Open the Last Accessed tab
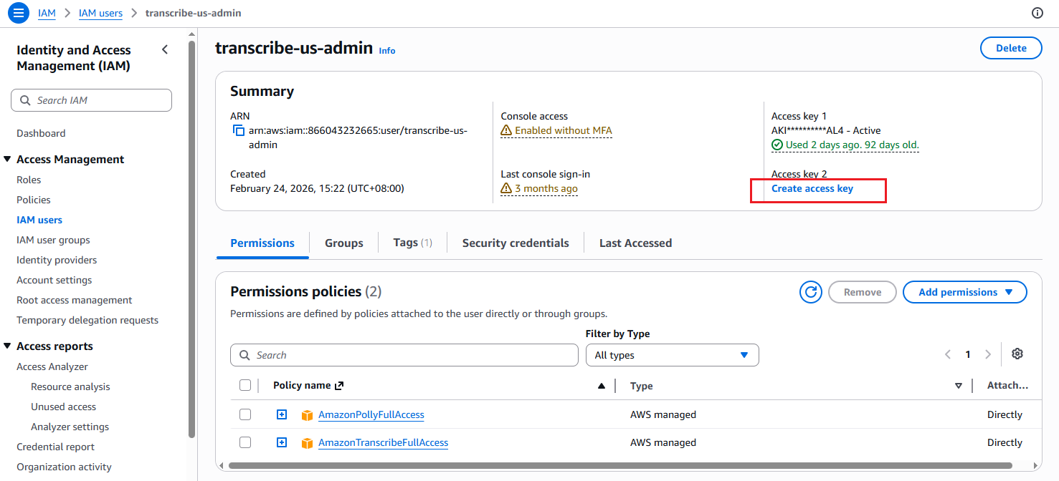The image size is (1059, 481). [635, 243]
